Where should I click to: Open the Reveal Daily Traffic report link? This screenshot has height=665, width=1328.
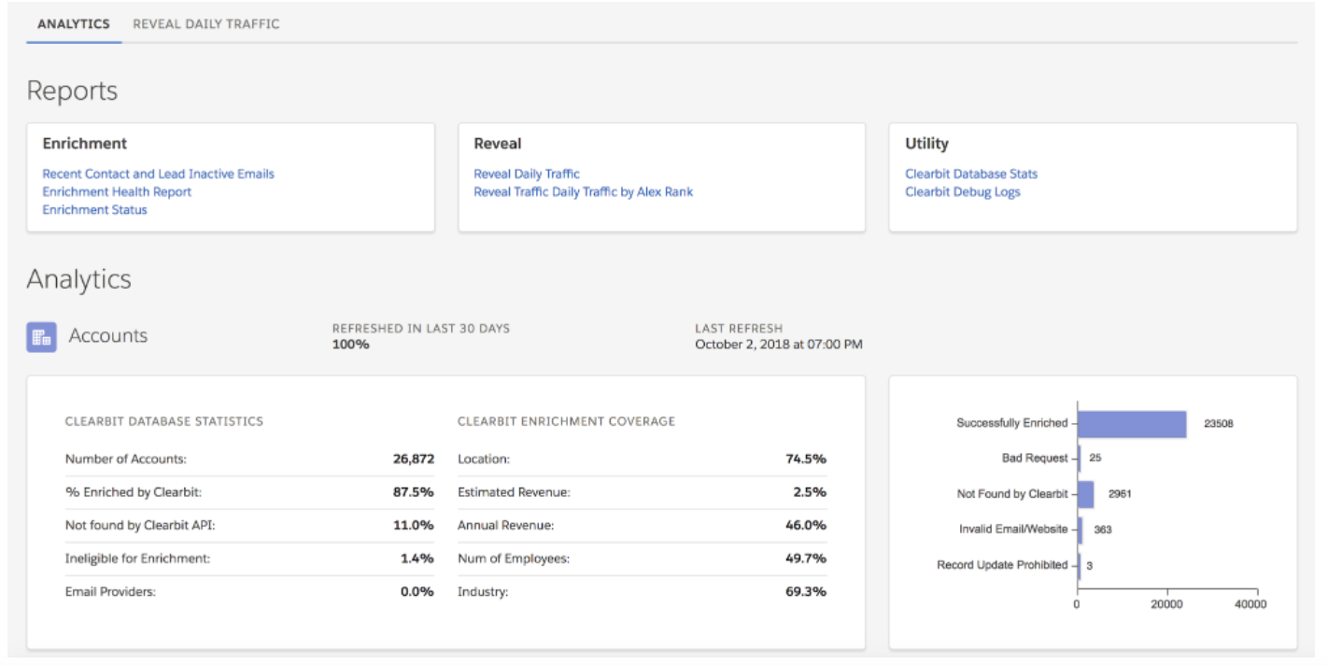(x=527, y=174)
